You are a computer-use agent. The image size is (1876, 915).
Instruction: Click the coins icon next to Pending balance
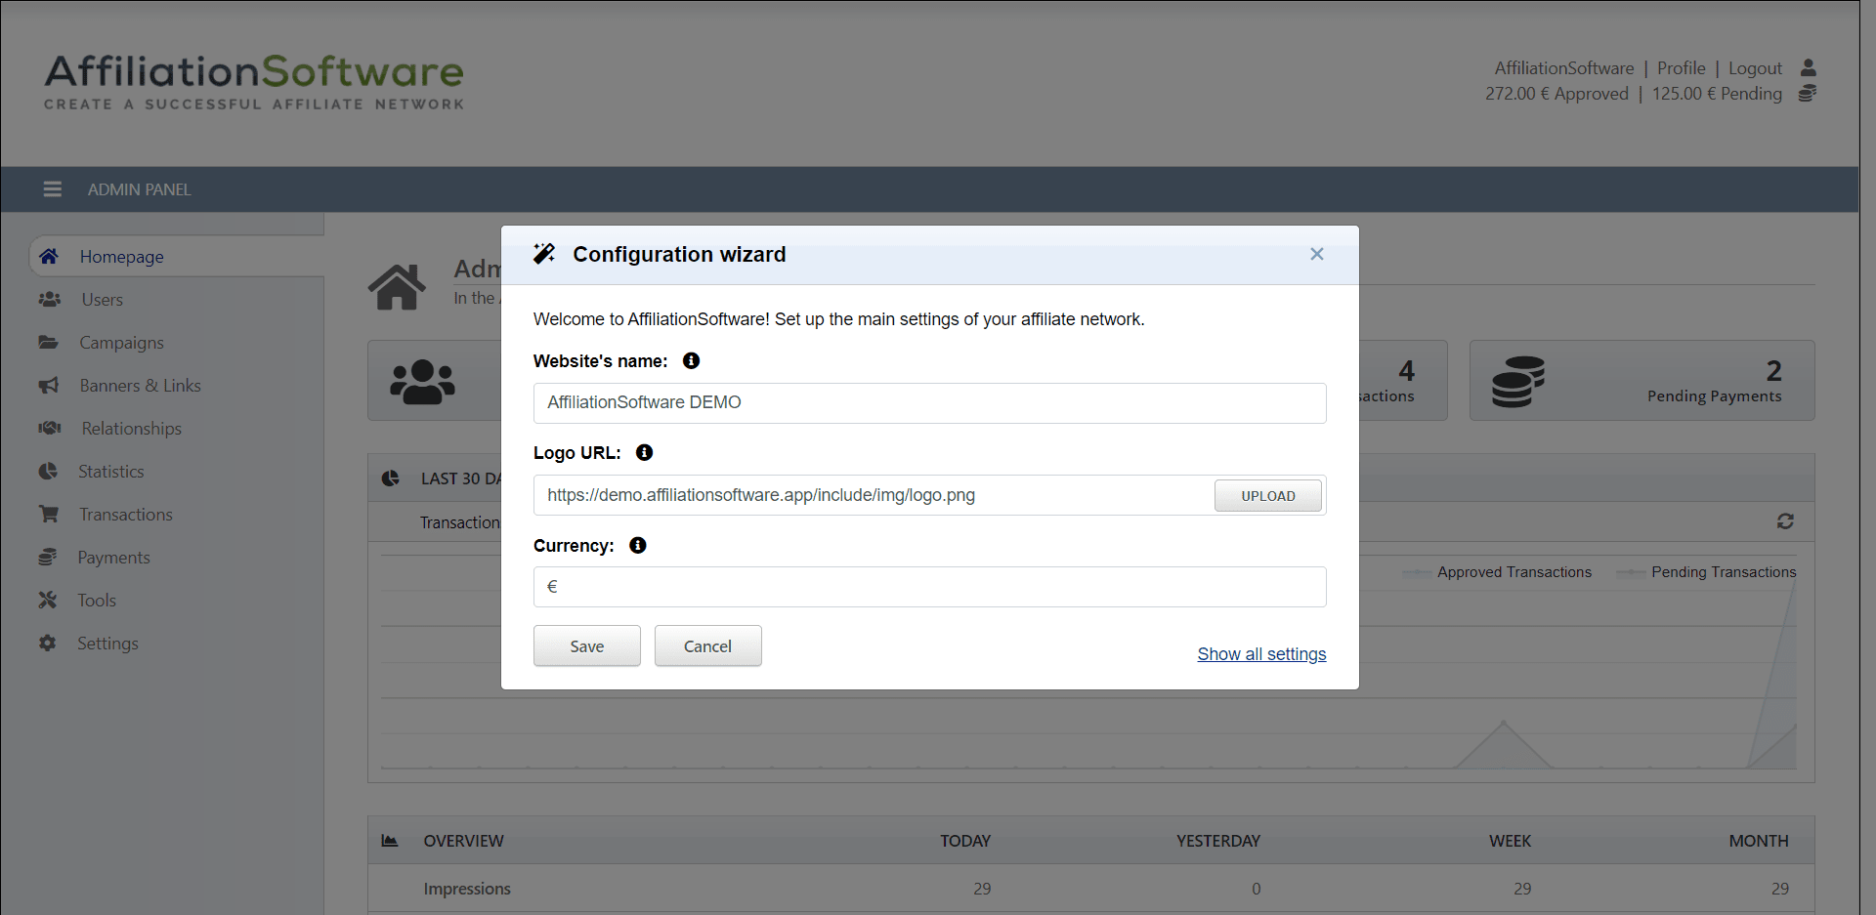[1808, 94]
